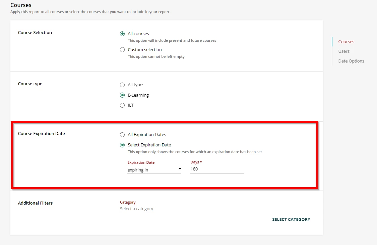Viewport: 377px width, 245px height.
Task: Click the red 'Expiration Date' field label
Action: [141, 162]
